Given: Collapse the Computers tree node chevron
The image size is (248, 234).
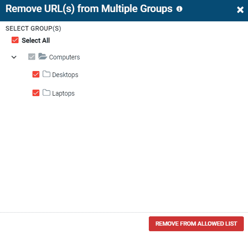Looking at the screenshot, I should pyautogui.click(x=14, y=57).
